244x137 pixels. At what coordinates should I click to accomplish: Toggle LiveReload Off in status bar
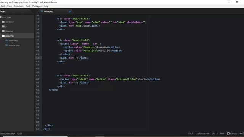[202, 134]
